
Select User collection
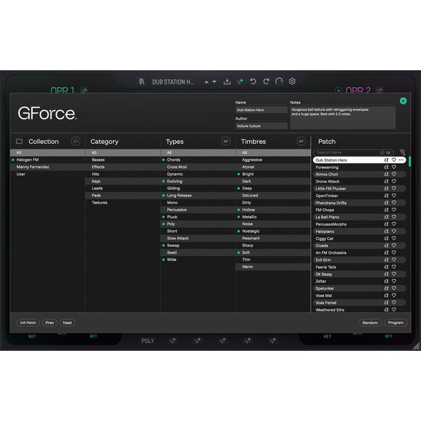(48, 174)
